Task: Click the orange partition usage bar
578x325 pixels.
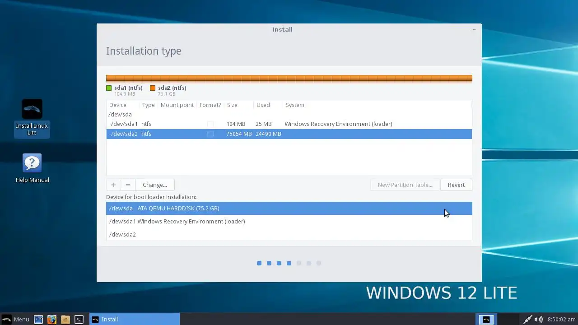Action: 289,78
